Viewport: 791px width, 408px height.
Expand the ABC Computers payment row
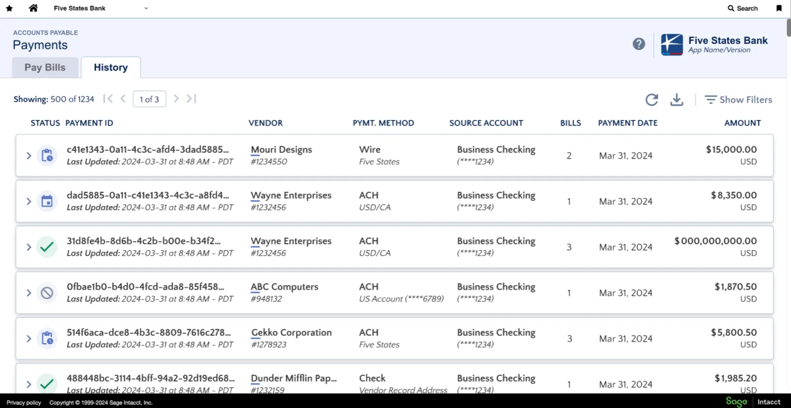point(29,293)
